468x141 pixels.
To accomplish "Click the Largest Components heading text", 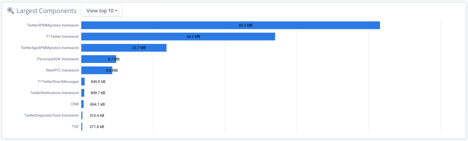I will (46, 11).
